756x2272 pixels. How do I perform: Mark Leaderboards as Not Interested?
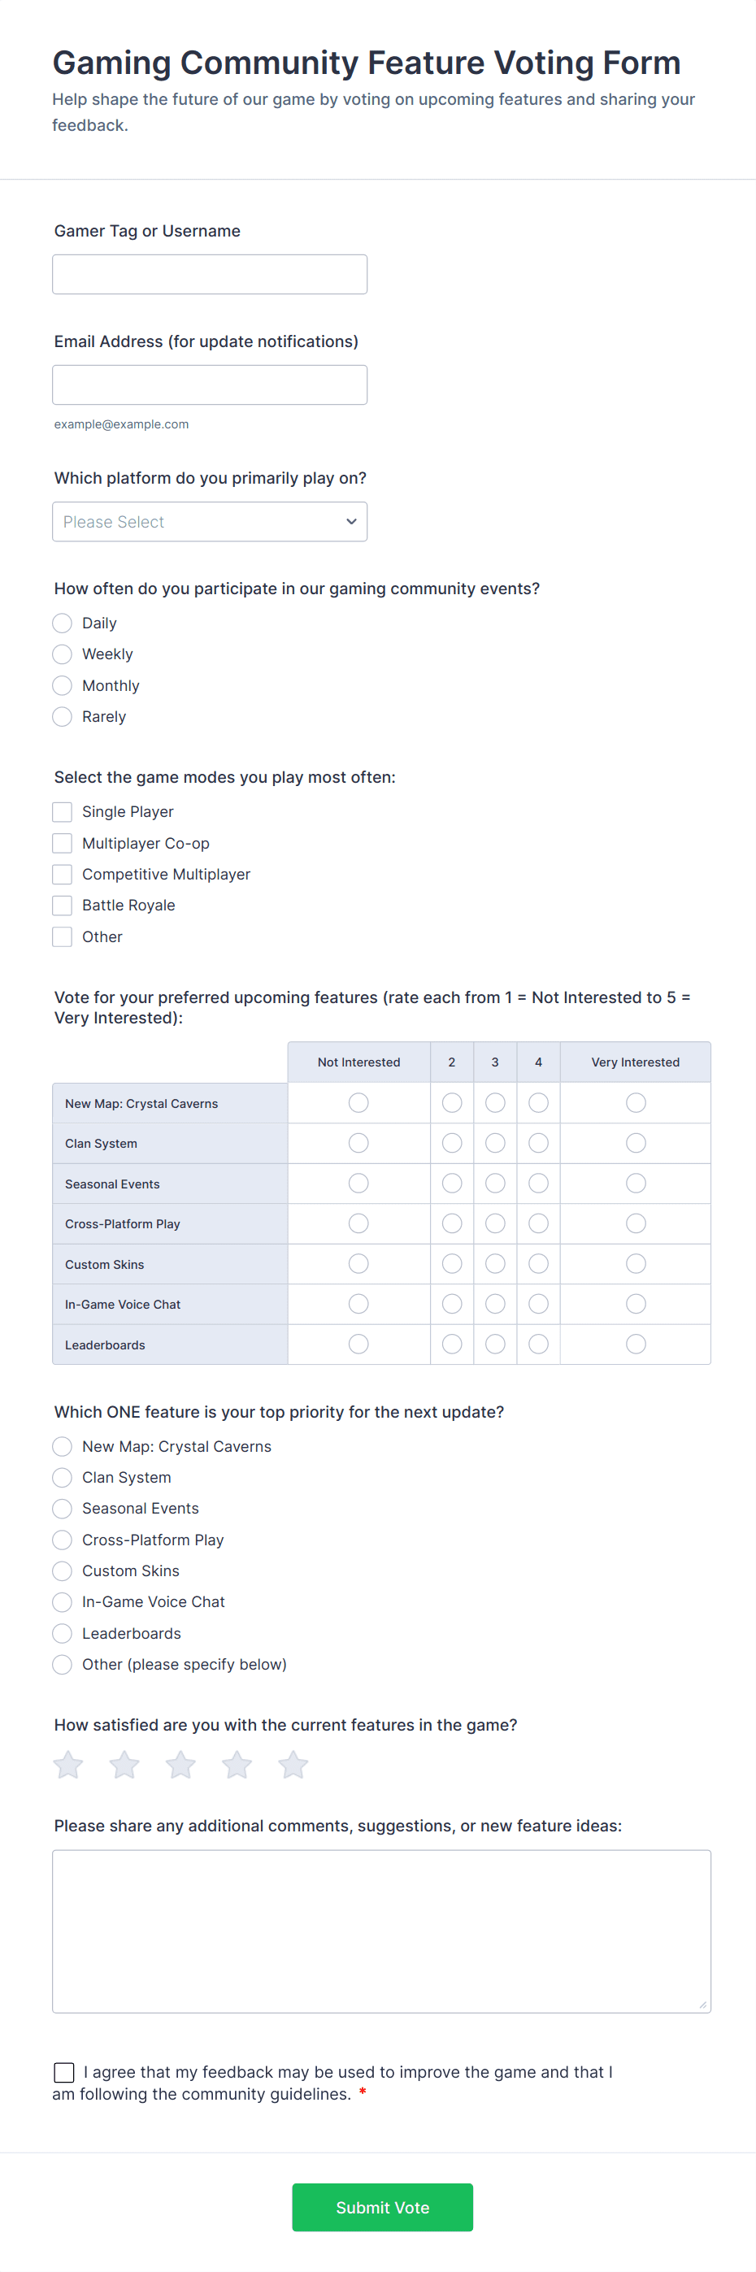pos(358,1345)
